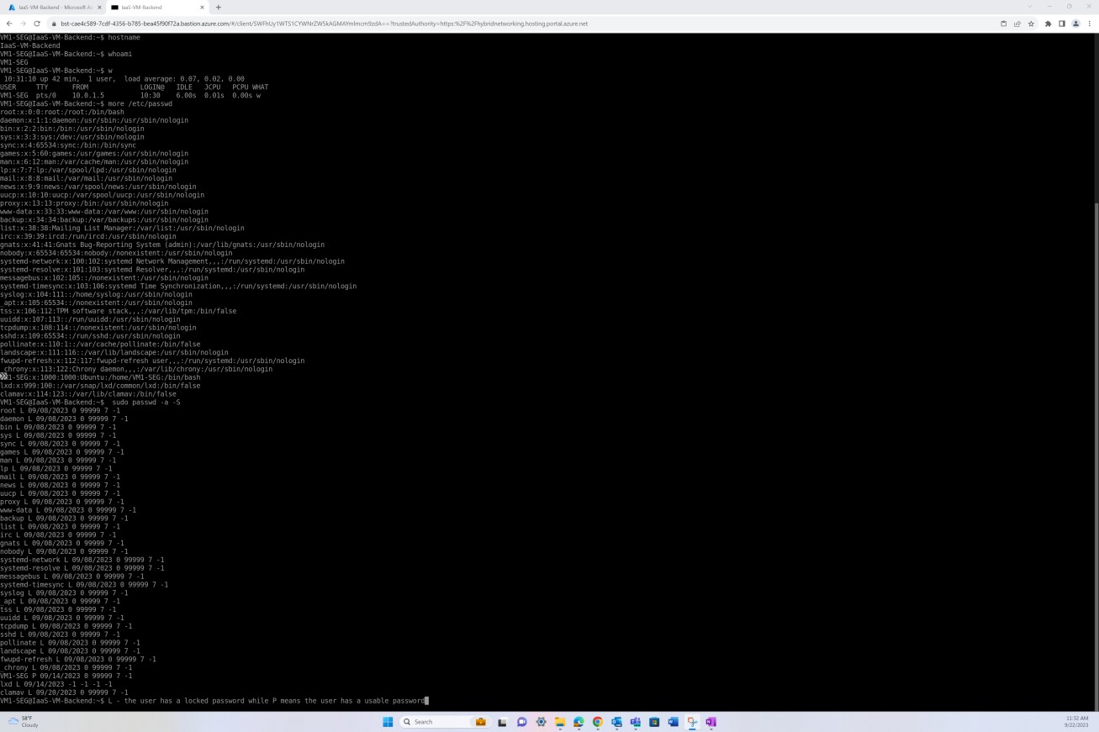1099x732 pixels.
Task: Open File Explorer from the taskbar
Action: point(561,721)
